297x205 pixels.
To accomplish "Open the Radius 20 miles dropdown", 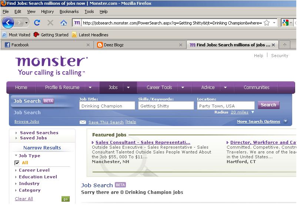I will (242, 112).
